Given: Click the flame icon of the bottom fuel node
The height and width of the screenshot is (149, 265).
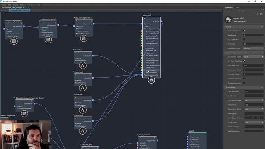Looking at the screenshot, I should [x=83, y=131].
